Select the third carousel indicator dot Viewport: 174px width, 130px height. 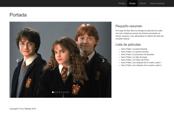(57, 92)
